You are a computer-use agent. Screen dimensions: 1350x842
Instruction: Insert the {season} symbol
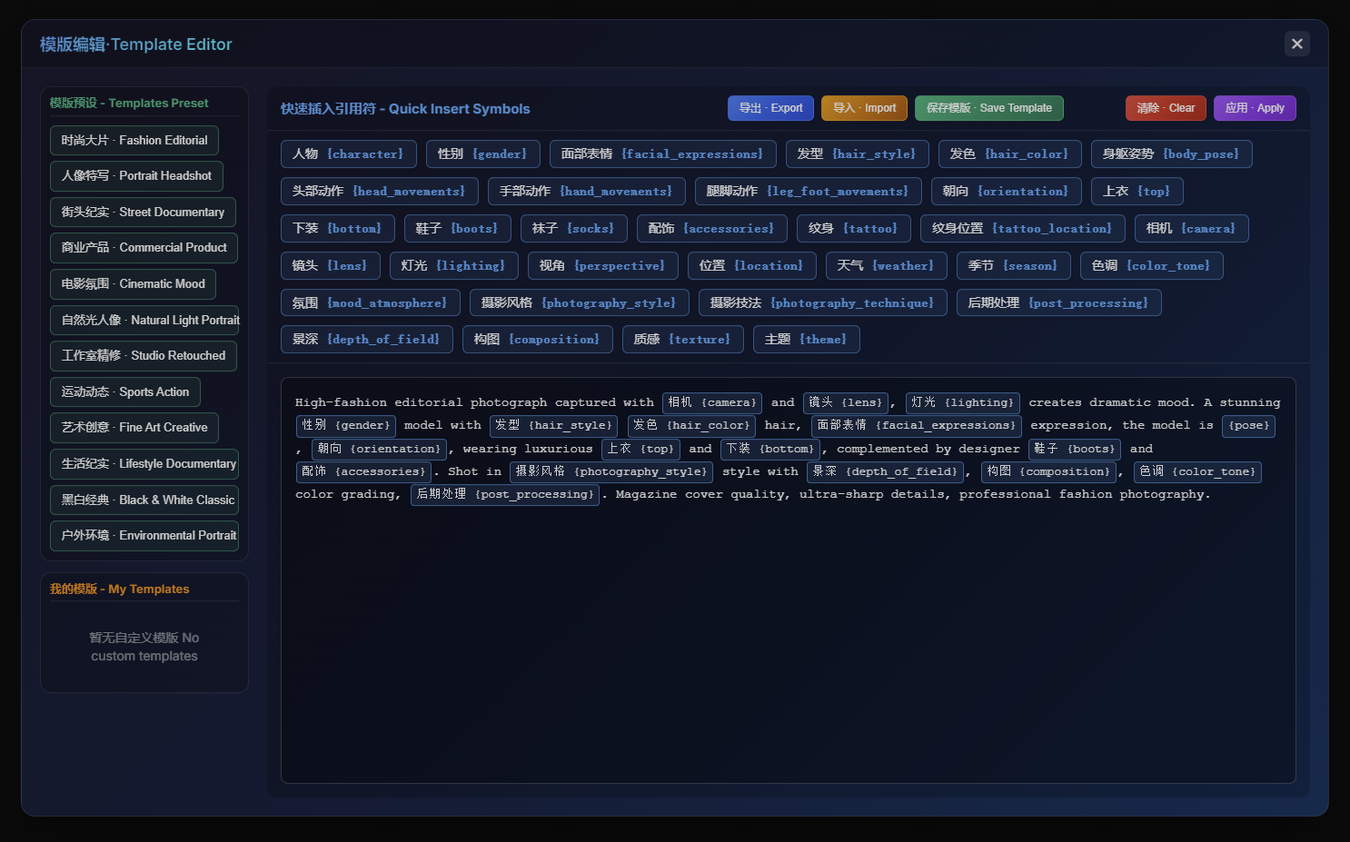pyautogui.click(x=1014, y=266)
